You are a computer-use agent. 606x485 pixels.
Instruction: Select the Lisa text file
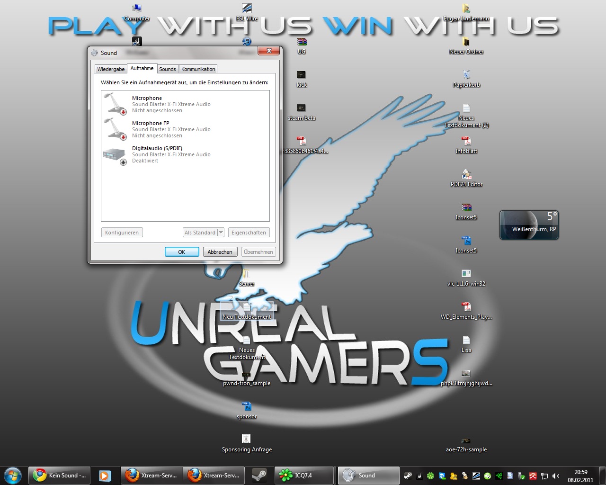click(x=466, y=344)
